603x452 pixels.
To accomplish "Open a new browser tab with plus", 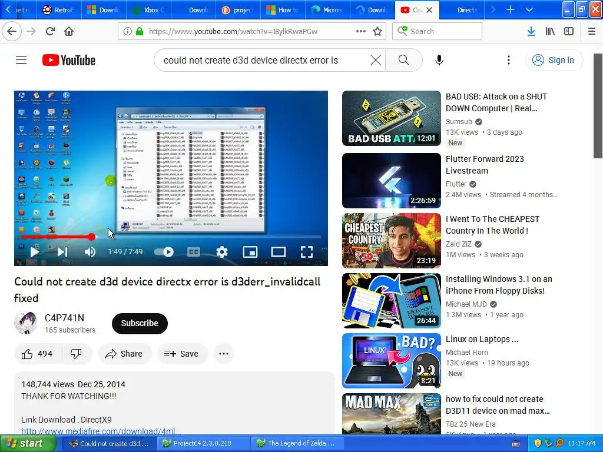I will 510,10.
